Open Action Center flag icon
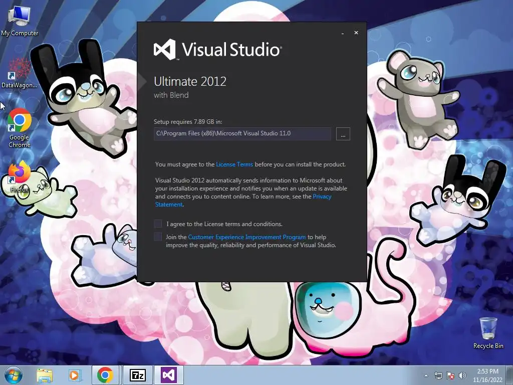Image resolution: width=513 pixels, height=385 pixels. [450, 375]
